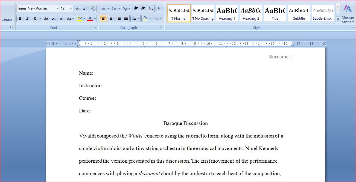Screen dimensions: 356x182
Task: Click the 'Baroque Discussion' title
Action: click(x=186, y=123)
